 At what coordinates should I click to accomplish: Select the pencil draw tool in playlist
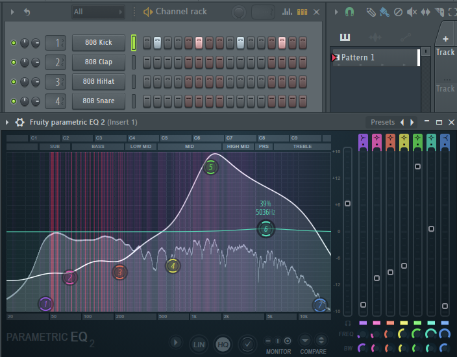coord(371,12)
